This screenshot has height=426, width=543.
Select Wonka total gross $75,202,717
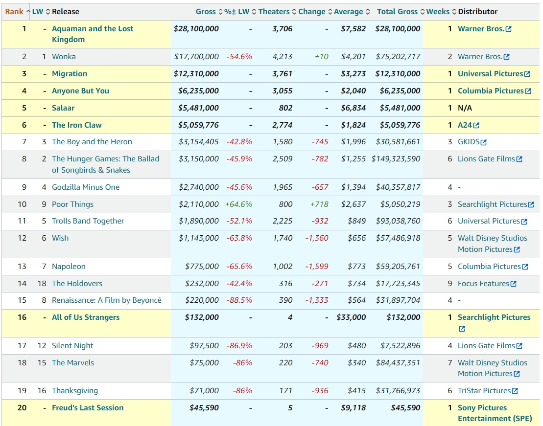398,57
